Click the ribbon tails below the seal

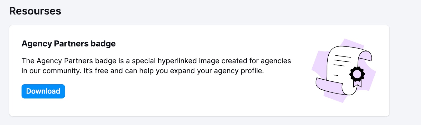tap(357, 84)
